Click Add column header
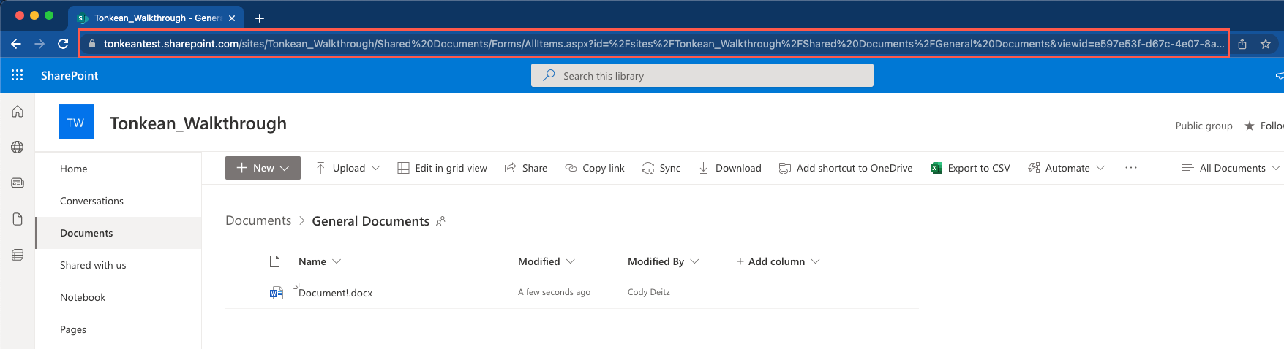The height and width of the screenshot is (349, 1284). [x=778, y=261]
